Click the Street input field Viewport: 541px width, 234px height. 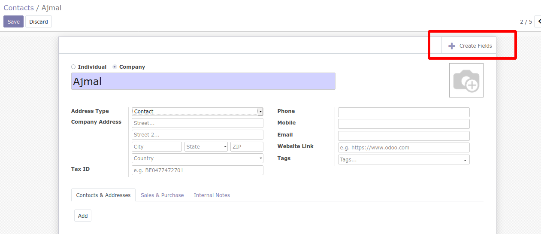pyautogui.click(x=197, y=123)
